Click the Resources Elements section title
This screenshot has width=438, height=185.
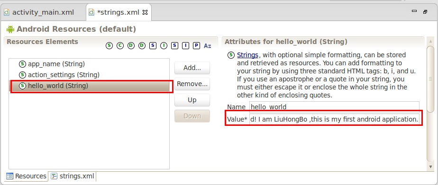tap(43, 42)
